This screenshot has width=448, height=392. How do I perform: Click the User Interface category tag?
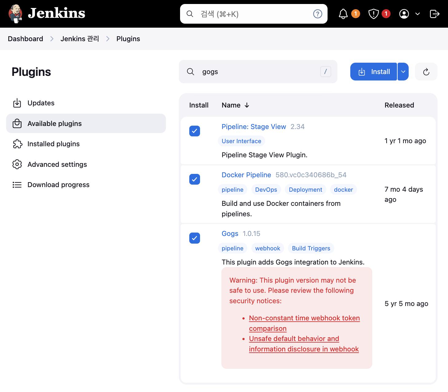pyautogui.click(x=242, y=141)
